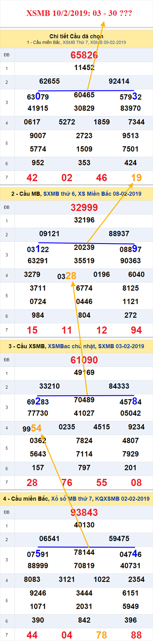Open the 'XSMB Thứ 7' link
The width and height of the screenshot is (153, 641).
[x=76, y=42]
